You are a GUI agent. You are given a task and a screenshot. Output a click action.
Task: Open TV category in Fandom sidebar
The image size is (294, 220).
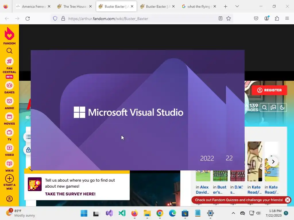(x=9, y=135)
